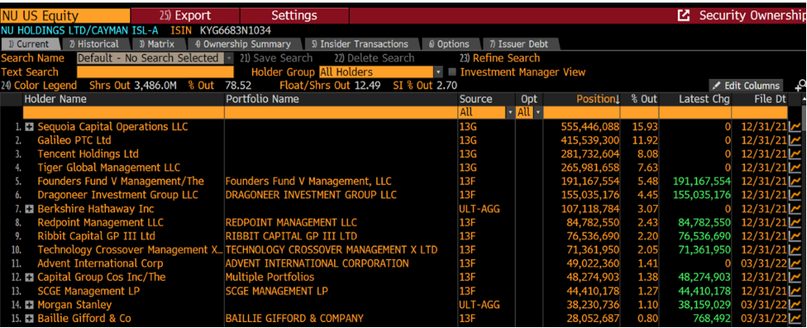Toggle the Investment Manager View checkbox
The height and width of the screenshot is (328, 807).
click(452, 72)
